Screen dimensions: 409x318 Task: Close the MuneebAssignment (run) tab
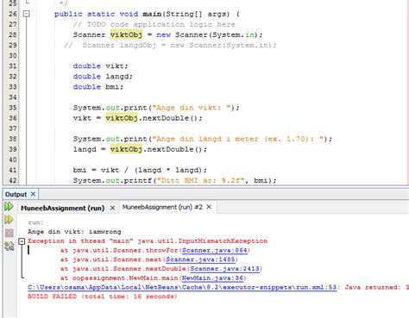click(112, 208)
